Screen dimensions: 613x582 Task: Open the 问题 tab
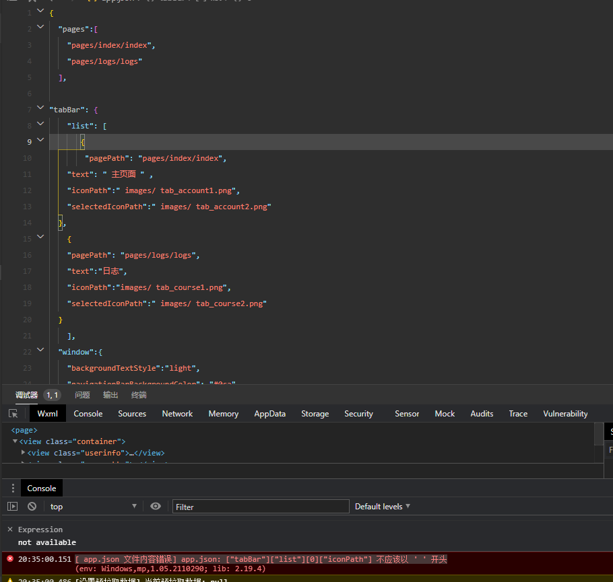(x=82, y=395)
